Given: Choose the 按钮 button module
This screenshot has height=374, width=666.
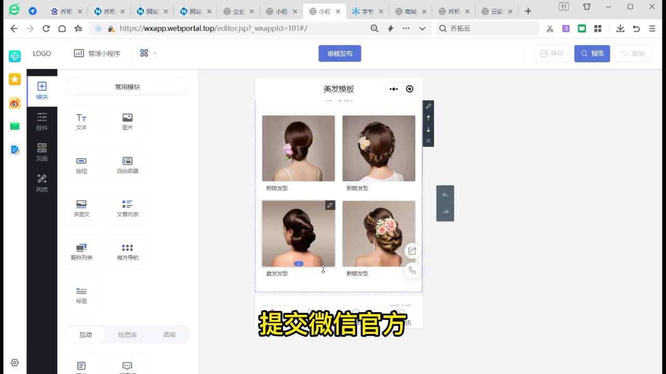Looking at the screenshot, I should click(x=81, y=165).
